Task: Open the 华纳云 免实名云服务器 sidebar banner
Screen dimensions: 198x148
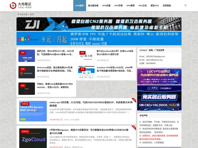Action: 159,98
